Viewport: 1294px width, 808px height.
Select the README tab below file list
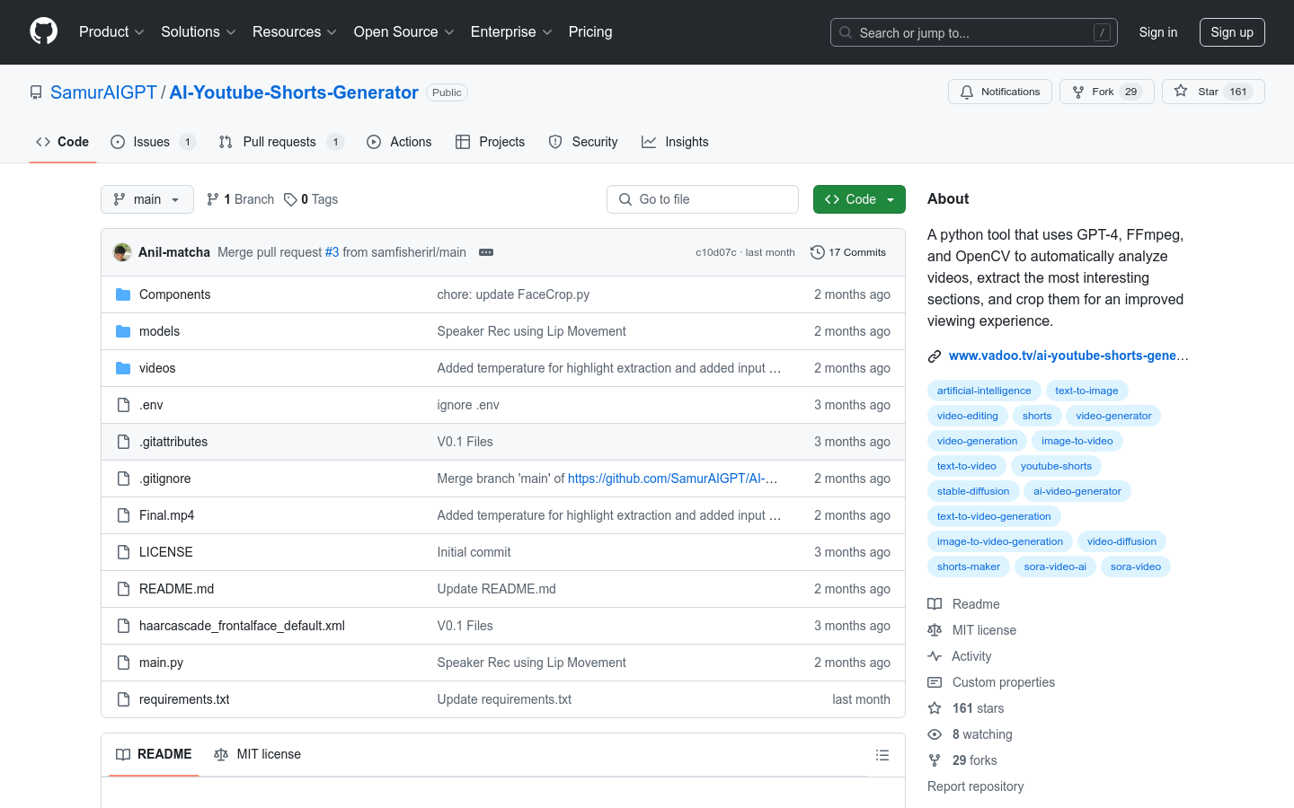click(154, 754)
